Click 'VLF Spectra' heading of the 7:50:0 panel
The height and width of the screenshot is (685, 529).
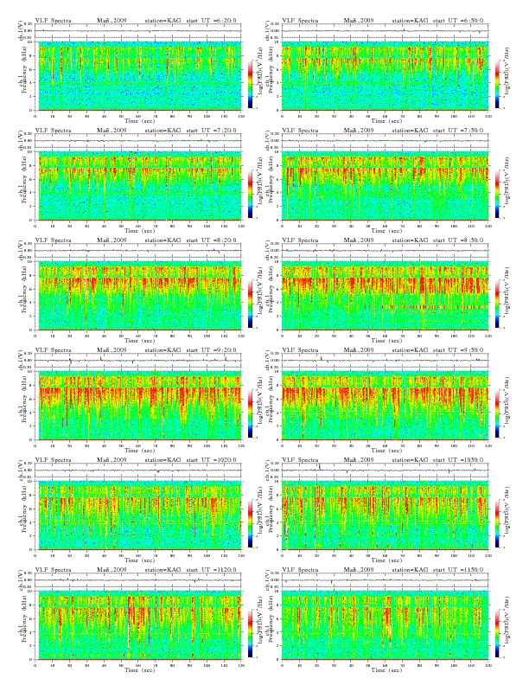pos(300,131)
